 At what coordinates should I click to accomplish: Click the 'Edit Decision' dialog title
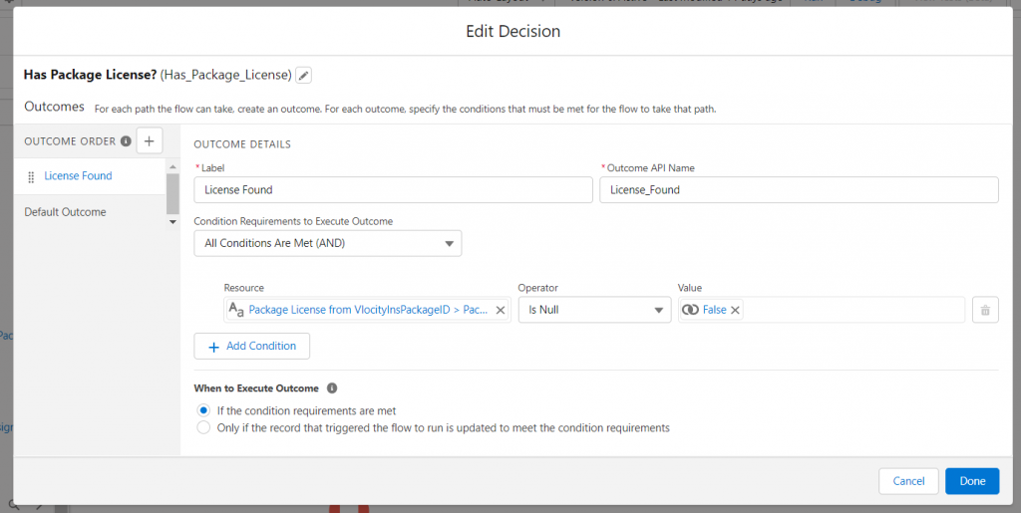(x=513, y=31)
